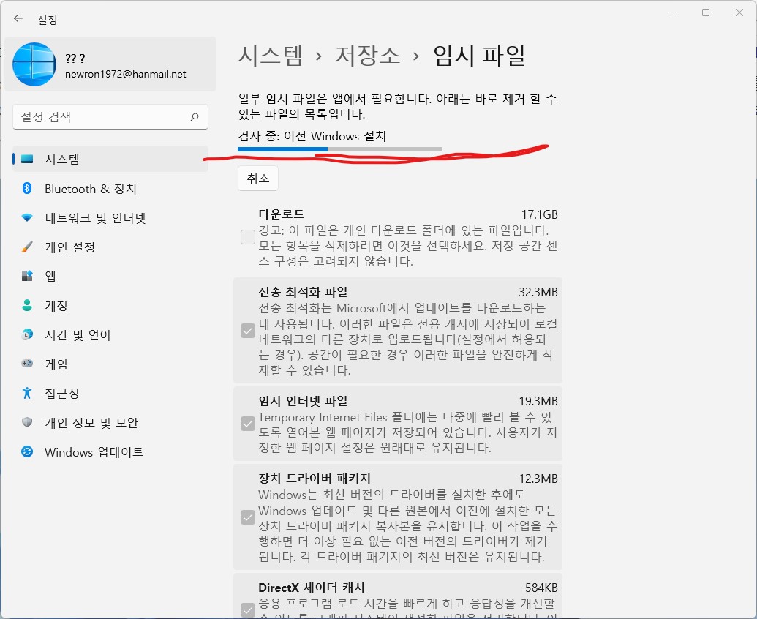
Task: Click the DirectX 셰이더 캐시 heading
Action: point(312,588)
